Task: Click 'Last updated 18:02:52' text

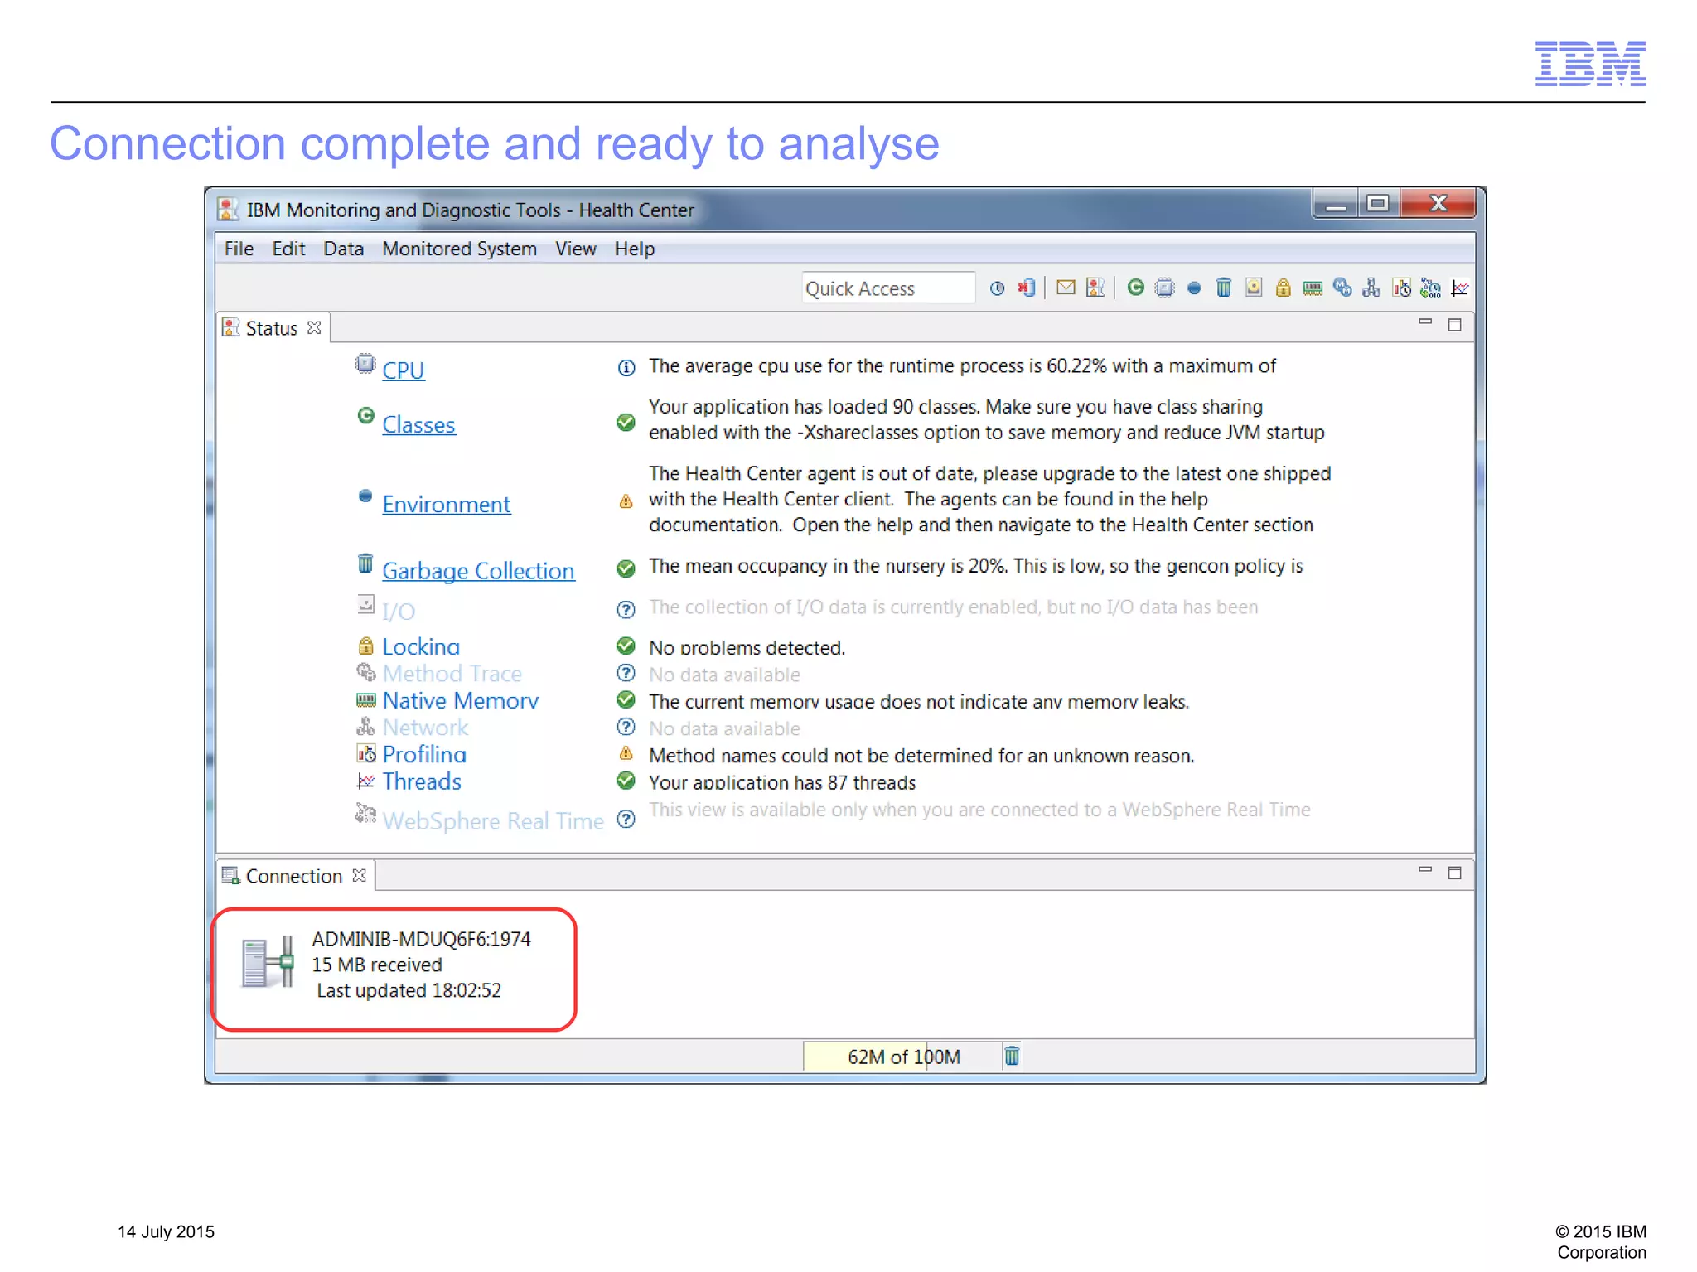Action: pos(409,990)
